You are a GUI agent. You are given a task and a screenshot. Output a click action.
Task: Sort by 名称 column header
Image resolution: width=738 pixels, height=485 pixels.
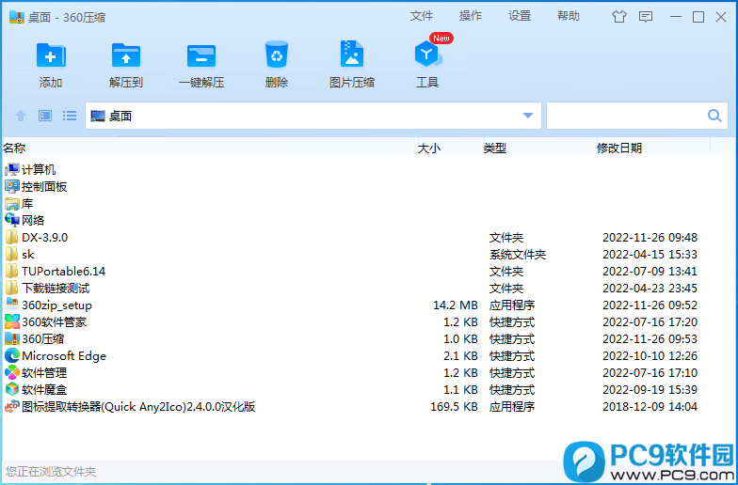(14, 149)
